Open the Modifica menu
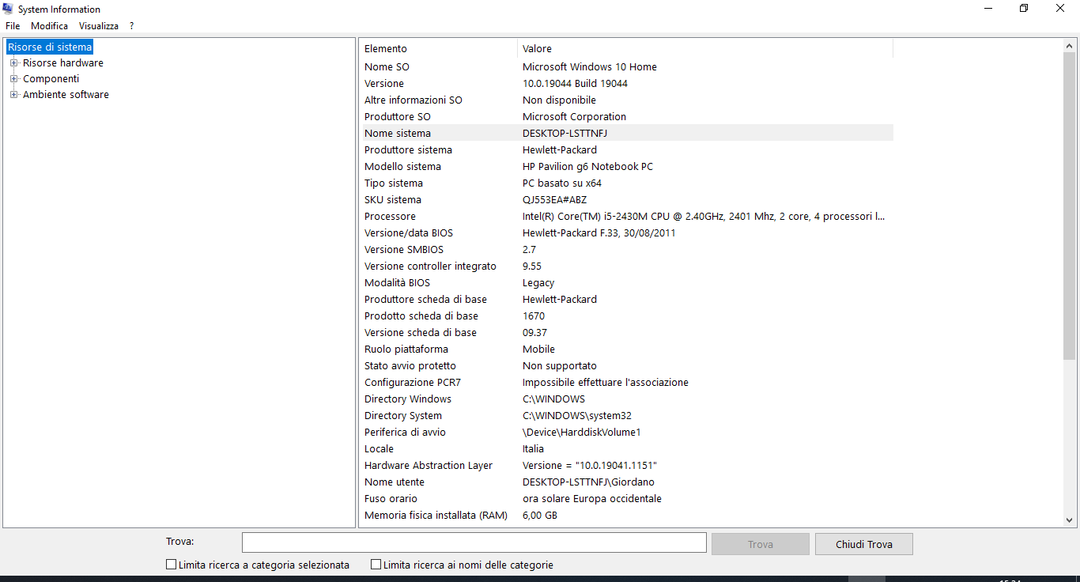1080x582 pixels. pos(50,26)
